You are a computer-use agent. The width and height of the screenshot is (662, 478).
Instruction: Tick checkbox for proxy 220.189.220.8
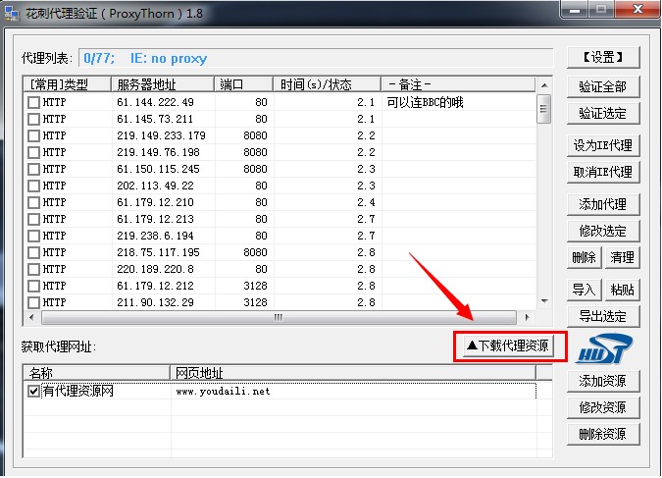coord(33,270)
